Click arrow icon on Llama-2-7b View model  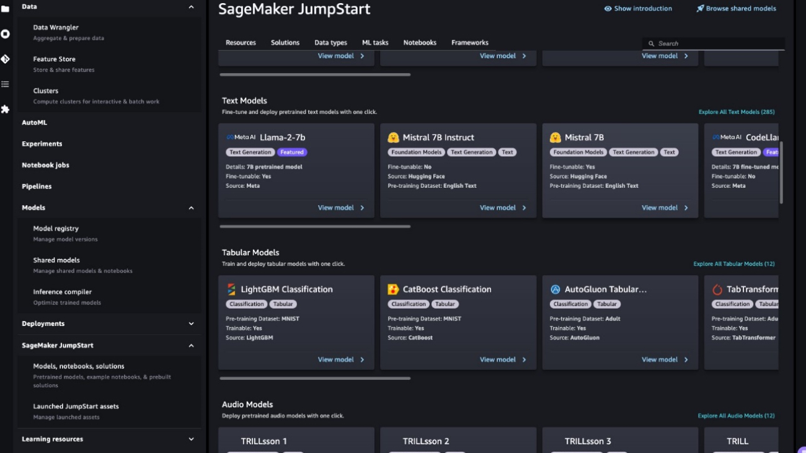click(362, 208)
